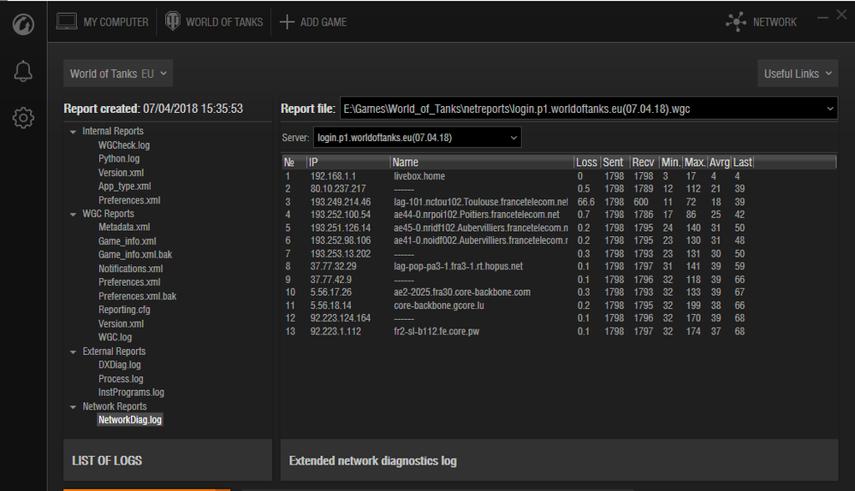Image resolution: width=855 pixels, height=491 pixels.
Task: Select App_type.xml in Internal Reports
Action: pos(124,186)
